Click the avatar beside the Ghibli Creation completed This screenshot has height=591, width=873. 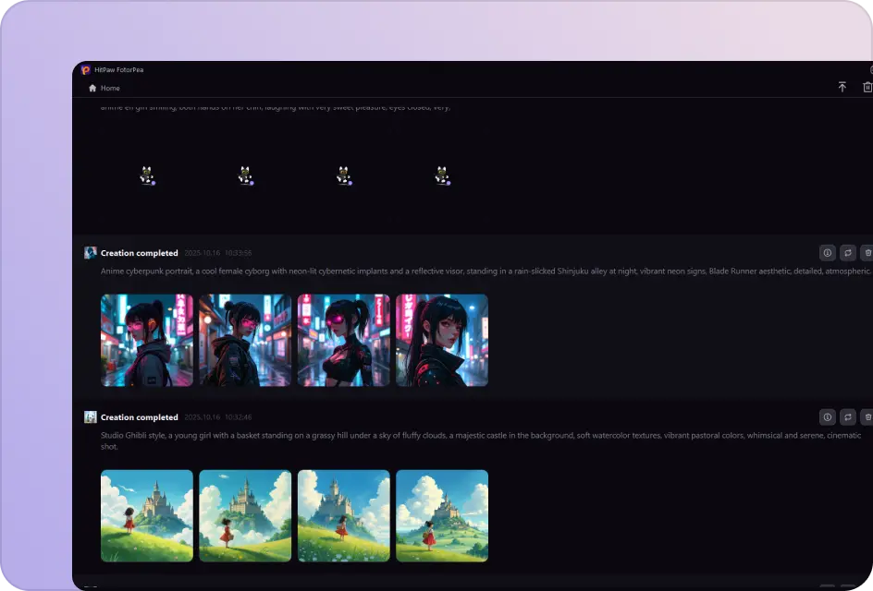90,416
